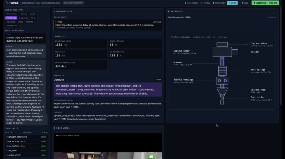Click the Disc springs label in schematic
This screenshot has width=285, height=159.
258,70
